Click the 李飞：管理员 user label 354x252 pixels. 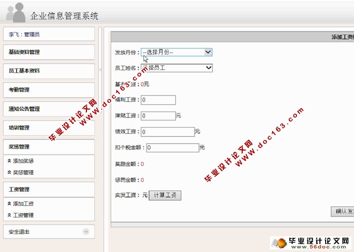point(24,34)
